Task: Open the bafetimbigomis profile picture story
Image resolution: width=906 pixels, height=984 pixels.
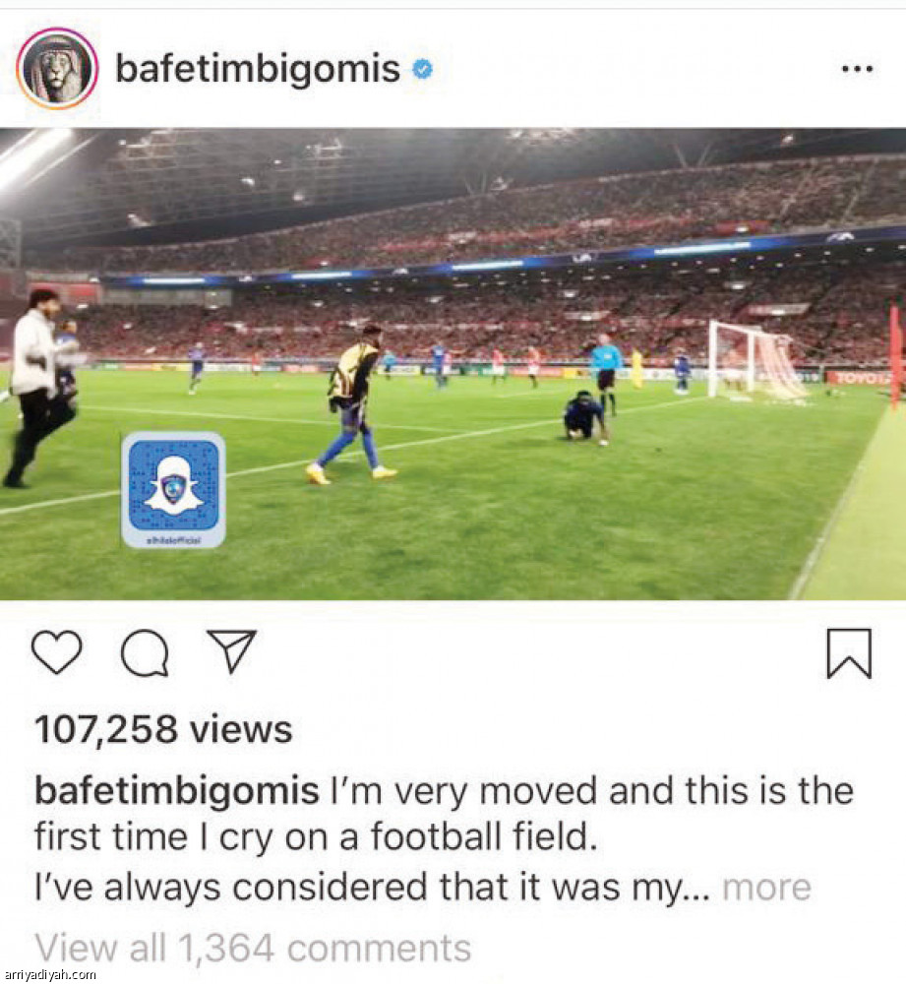Action: 57,69
